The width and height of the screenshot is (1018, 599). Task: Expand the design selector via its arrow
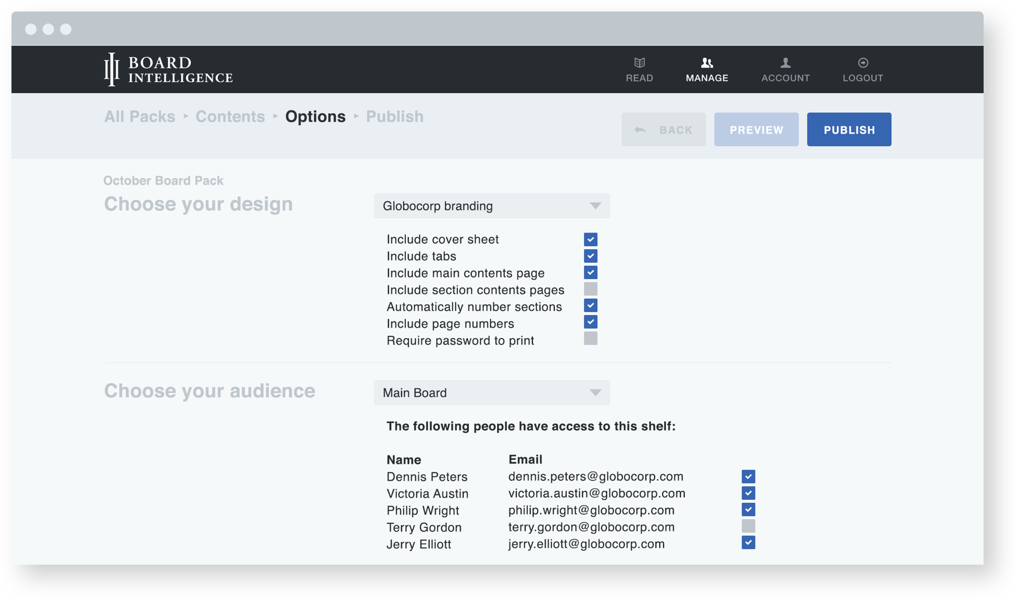pyautogui.click(x=594, y=206)
